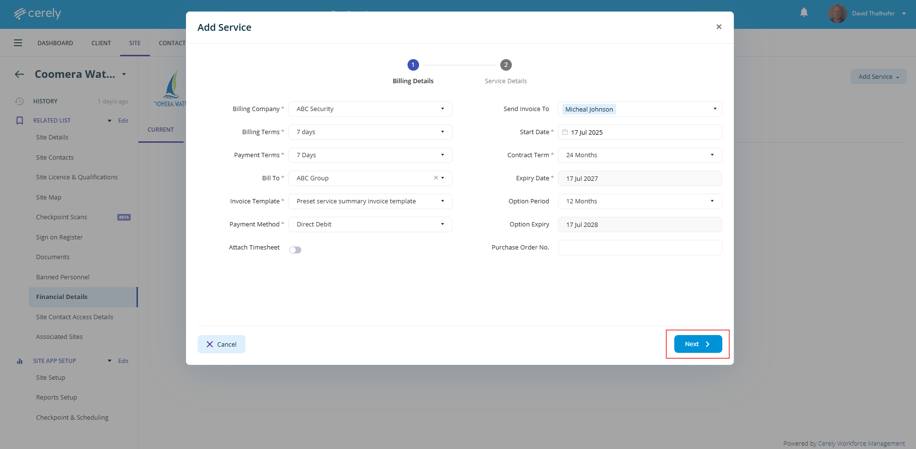Collapse the Related List section
Screen dimensions: 916x449
[110, 121]
